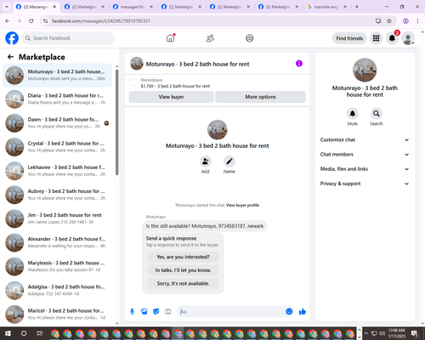Search in conversation magnifier icon
425x340 pixels.
377,114
